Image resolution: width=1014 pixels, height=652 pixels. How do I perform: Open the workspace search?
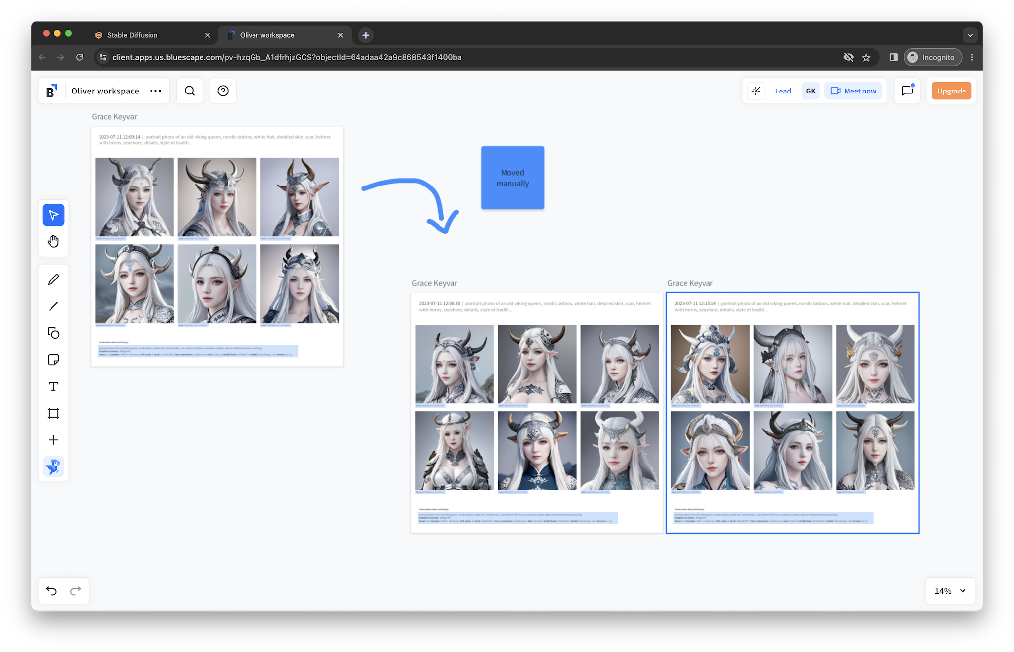pyautogui.click(x=190, y=91)
